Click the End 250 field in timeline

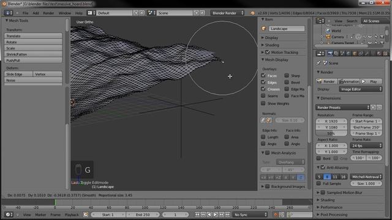pos(143,215)
